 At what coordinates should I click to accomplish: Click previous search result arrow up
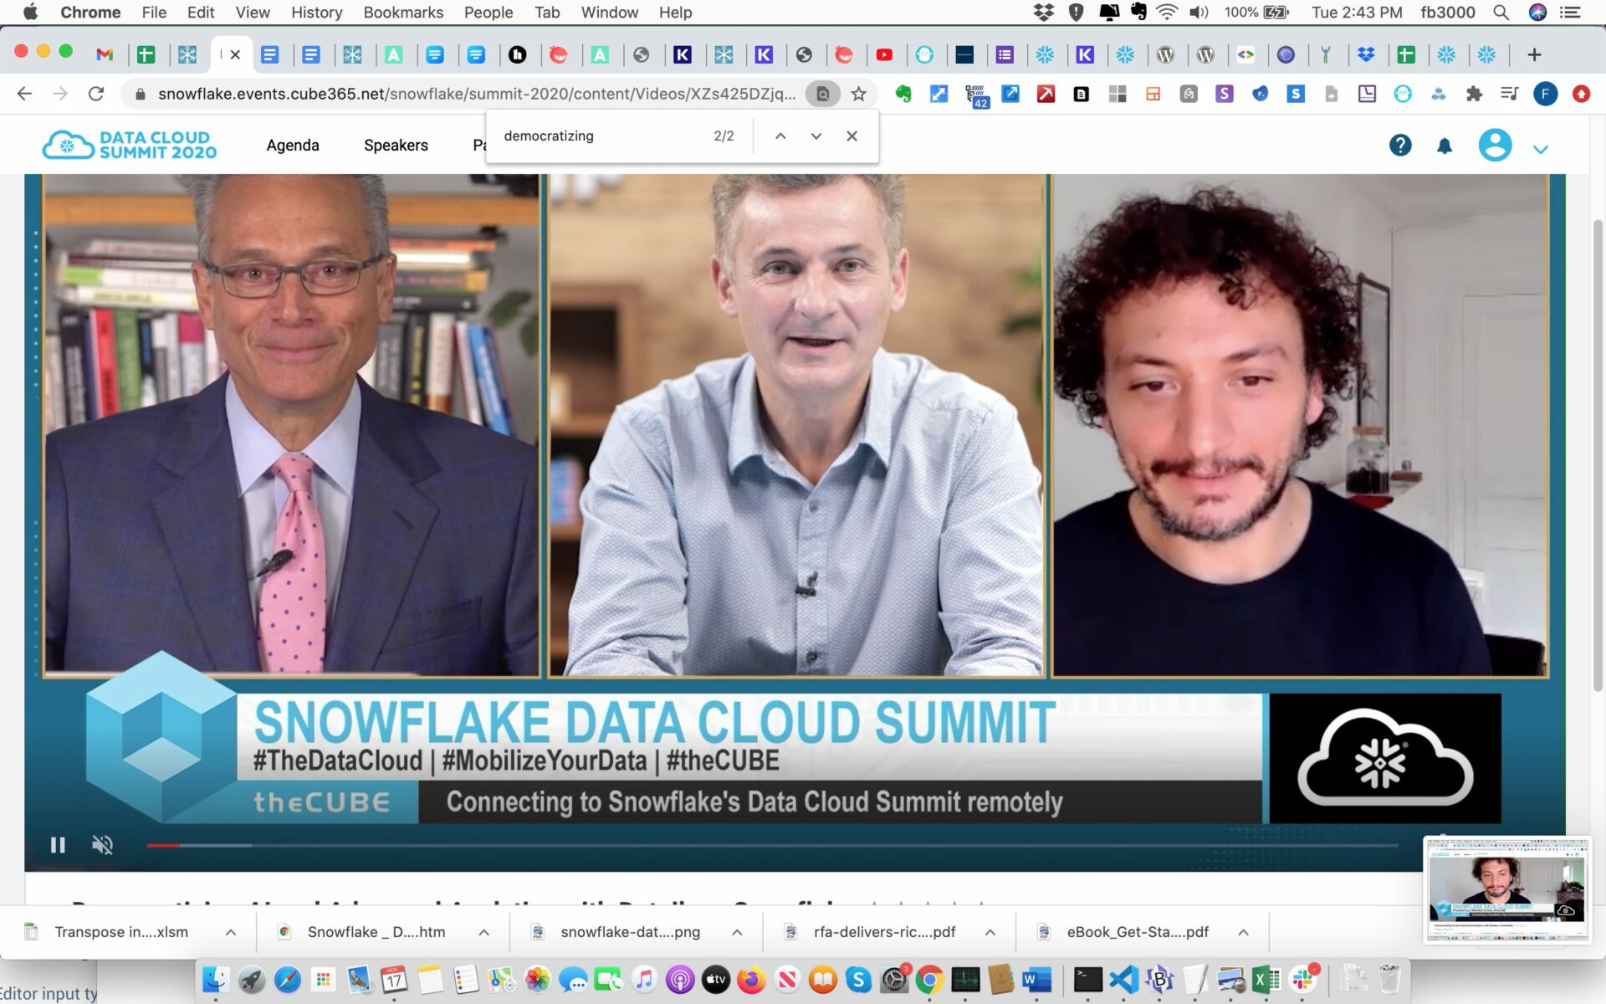point(780,136)
